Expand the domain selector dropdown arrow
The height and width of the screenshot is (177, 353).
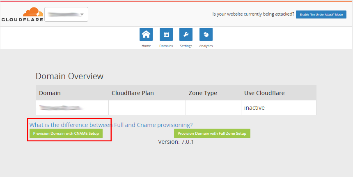click(83, 15)
